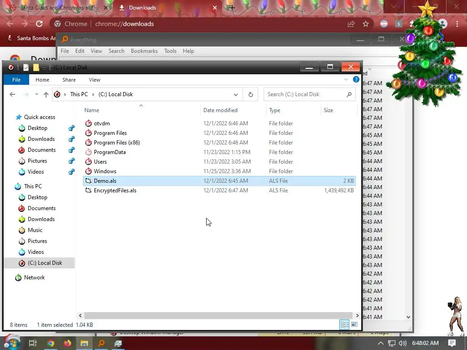Click the taskbar clock showing 6:48:02 AM
This screenshot has height=350, width=467.
click(x=425, y=343)
